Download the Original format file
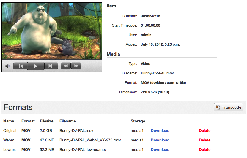Viewport: 247px width, 158px height. click(160, 131)
